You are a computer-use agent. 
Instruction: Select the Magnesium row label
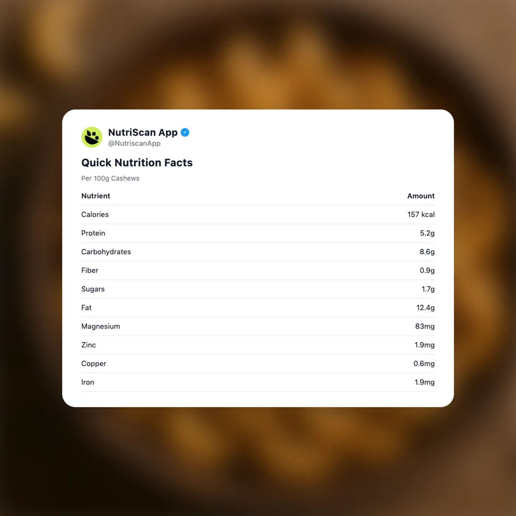(x=100, y=326)
